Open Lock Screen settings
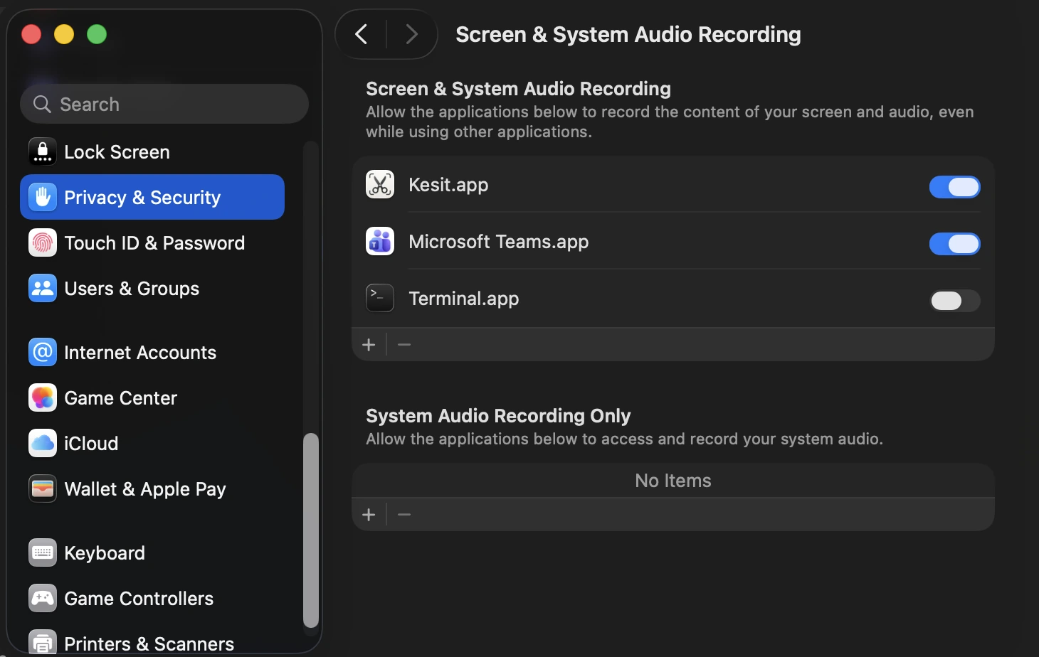Image resolution: width=1039 pixels, height=657 pixels. pyautogui.click(x=152, y=151)
